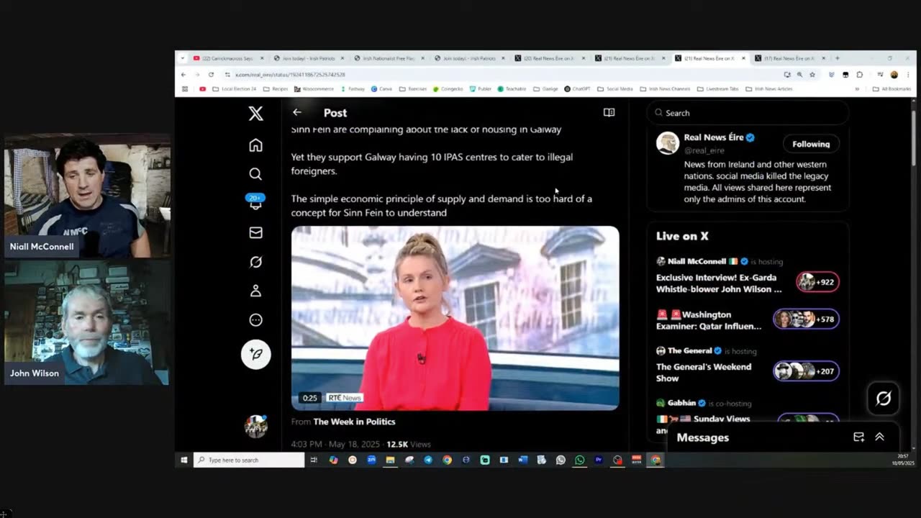Open Premiere Pro from the taskbar
This screenshot has height=518, width=921.
[598, 460]
